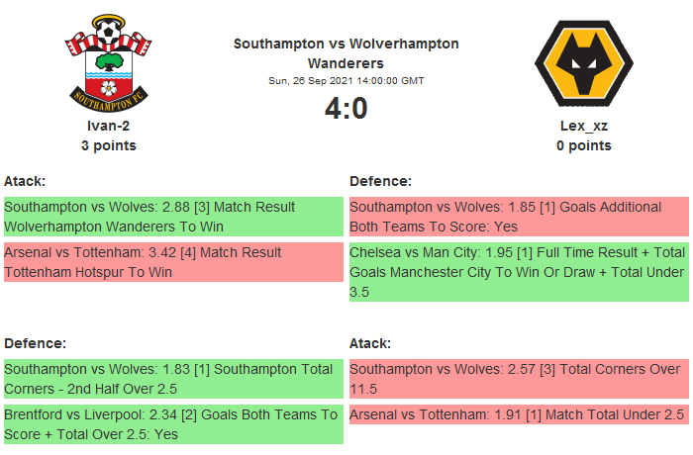Click the Southampton vs Wolverhampton Wanderers title
The width and height of the screenshot is (693, 455).
tap(346, 53)
